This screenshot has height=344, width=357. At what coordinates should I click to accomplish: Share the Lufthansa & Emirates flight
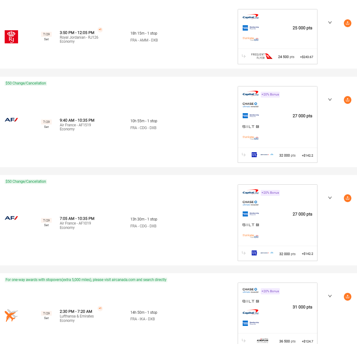347,297
